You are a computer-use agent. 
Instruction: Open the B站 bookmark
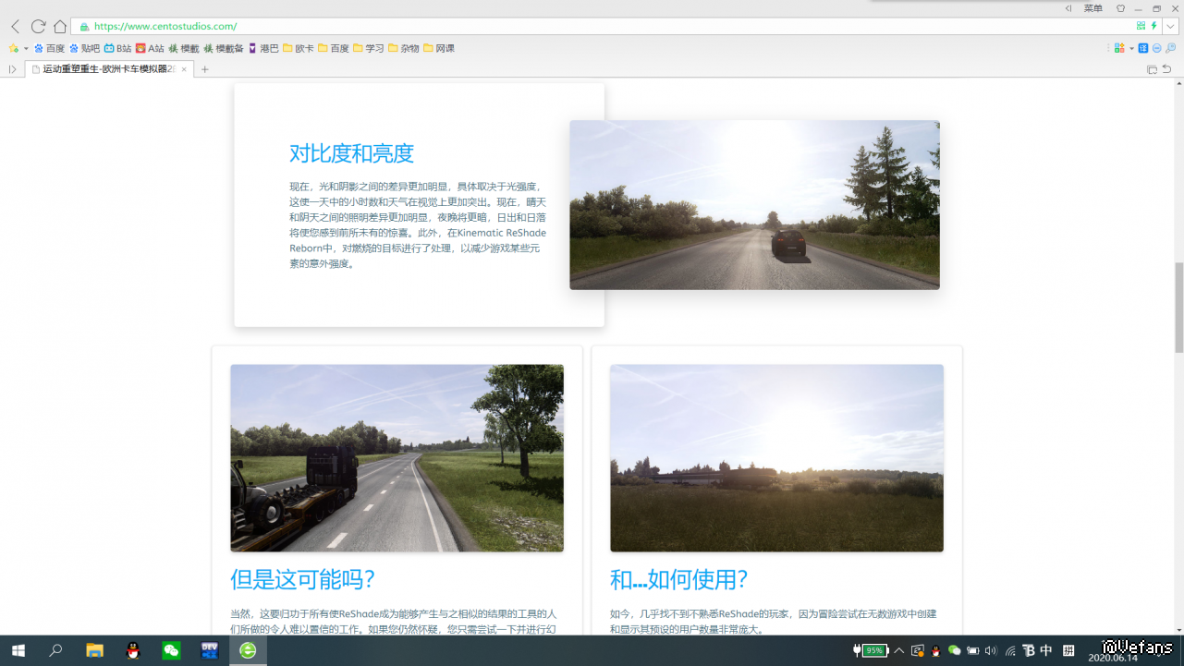[117, 48]
